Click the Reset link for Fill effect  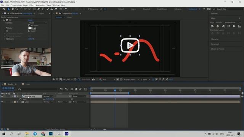(x=30, y=20)
